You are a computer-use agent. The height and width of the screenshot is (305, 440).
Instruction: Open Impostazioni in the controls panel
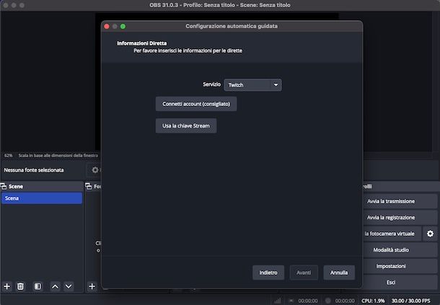(400, 266)
